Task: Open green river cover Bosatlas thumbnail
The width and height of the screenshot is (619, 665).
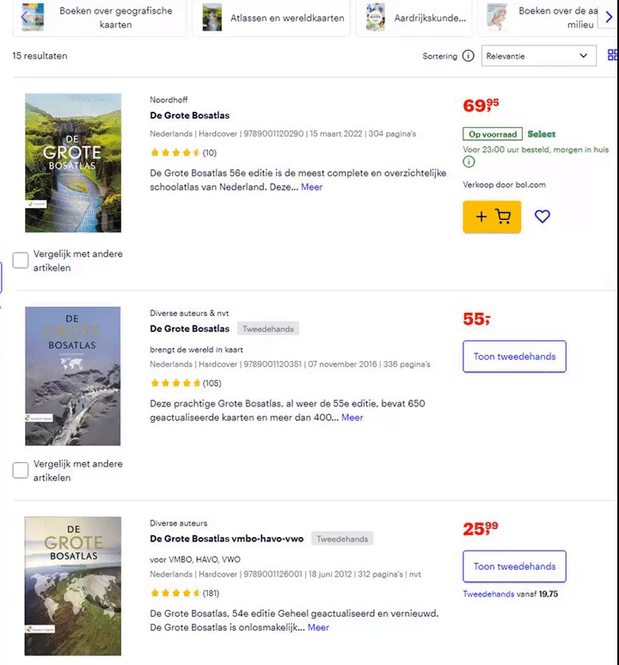Action: point(73,163)
